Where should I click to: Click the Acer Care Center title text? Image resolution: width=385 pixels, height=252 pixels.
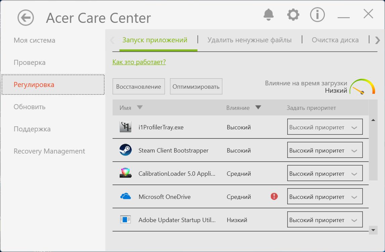click(x=98, y=18)
